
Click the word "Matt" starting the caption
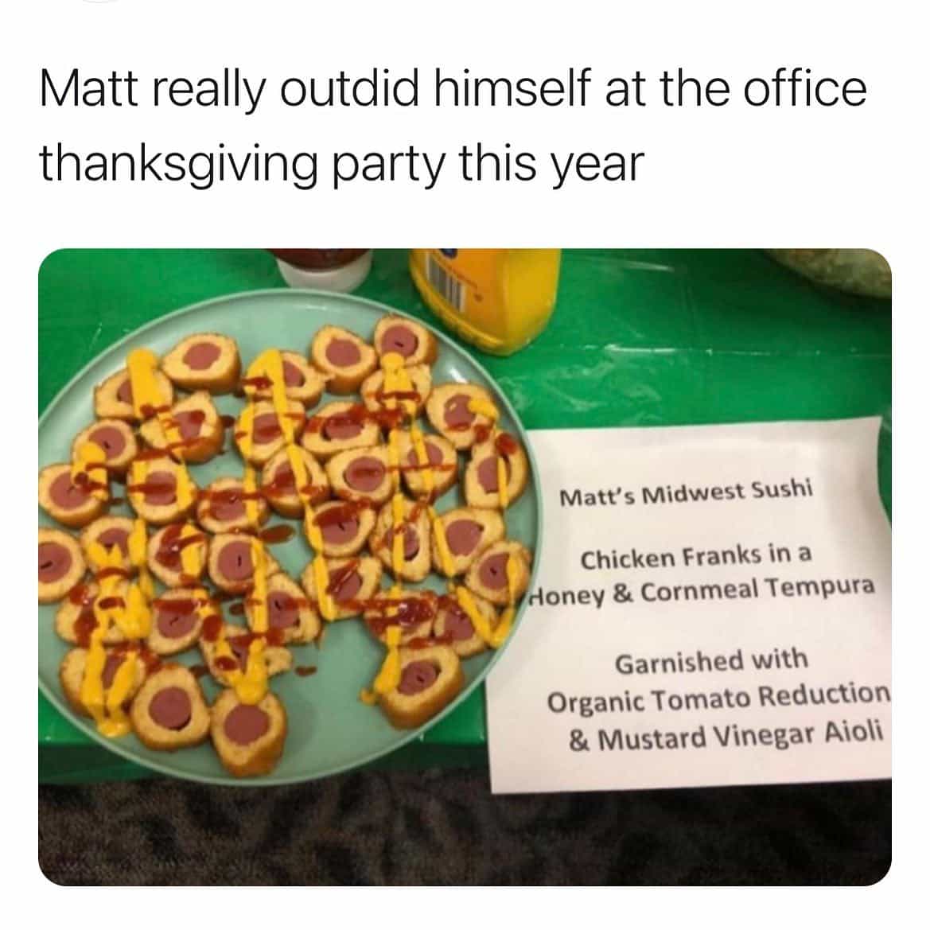click(88, 89)
